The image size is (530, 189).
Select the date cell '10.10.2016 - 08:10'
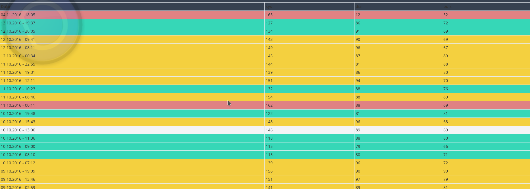click(x=132, y=155)
